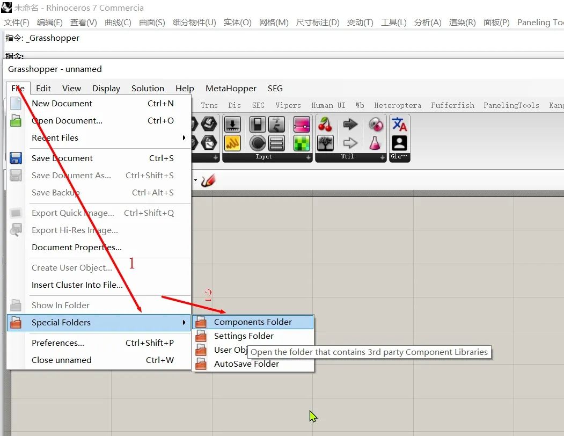Open Rhino's 曲线(C) menu
The image size is (564, 436).
[x=118, y=23]
